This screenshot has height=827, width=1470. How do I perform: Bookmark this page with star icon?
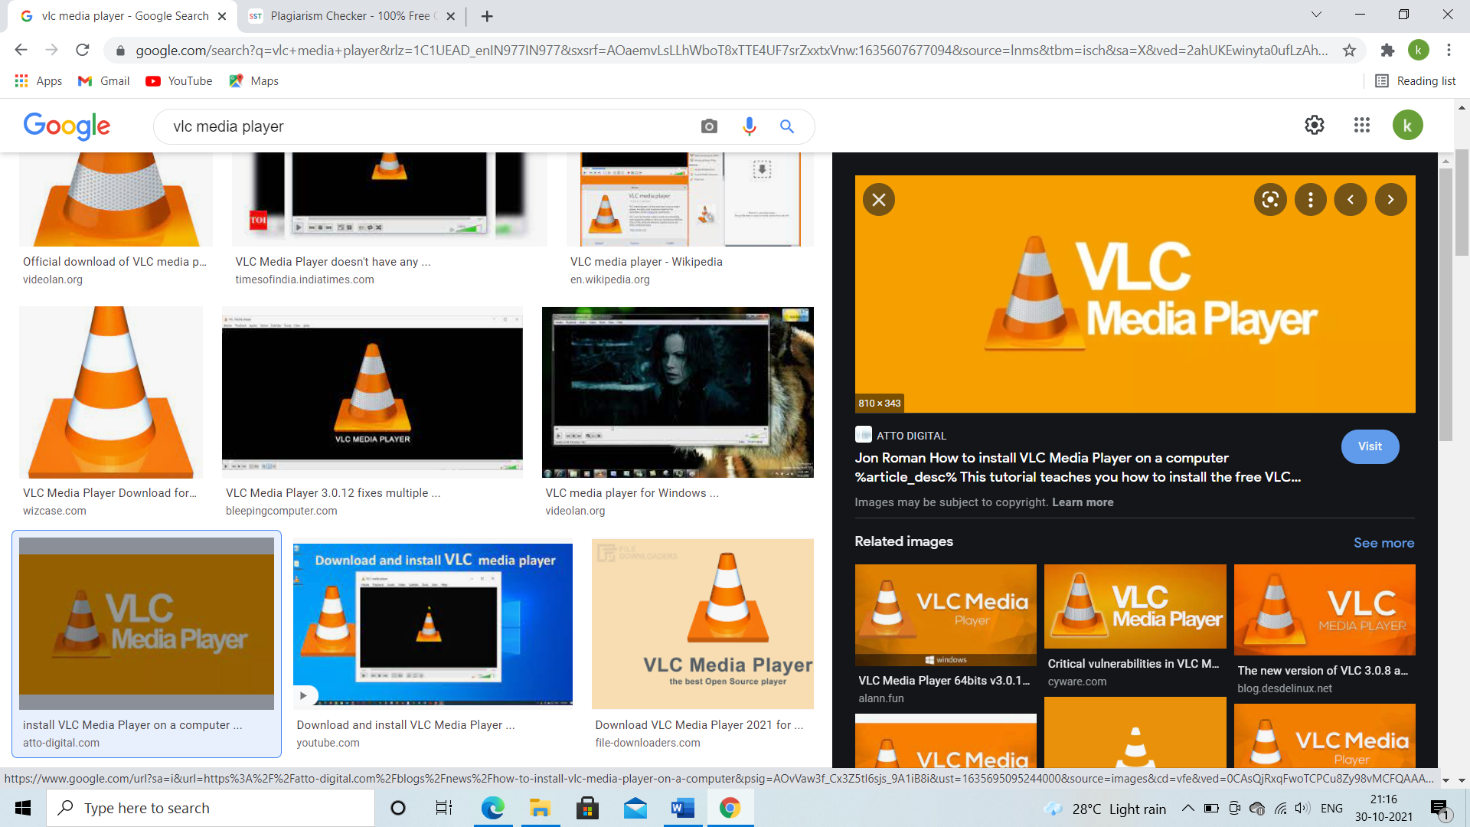pyautogui.click(x=1349, y=51)
